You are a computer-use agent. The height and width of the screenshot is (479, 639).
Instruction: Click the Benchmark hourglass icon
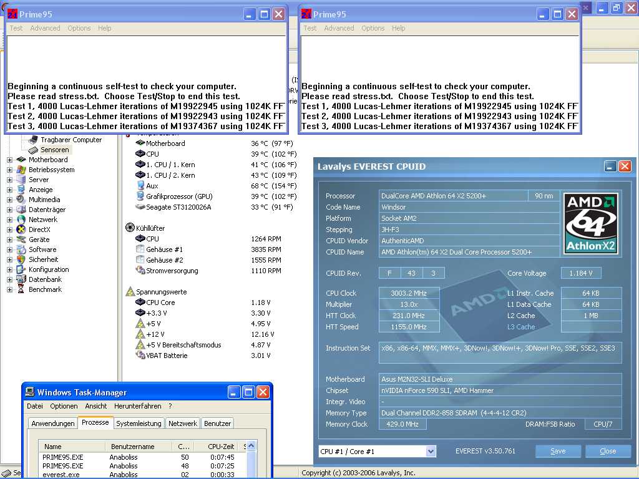click(x=21, y=289)
